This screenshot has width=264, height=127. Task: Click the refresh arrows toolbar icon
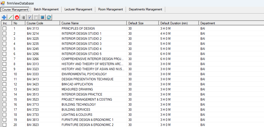tap(49, 17)
